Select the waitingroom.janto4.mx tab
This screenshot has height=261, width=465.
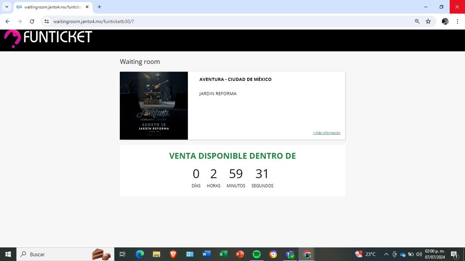[x=52, y=7]
